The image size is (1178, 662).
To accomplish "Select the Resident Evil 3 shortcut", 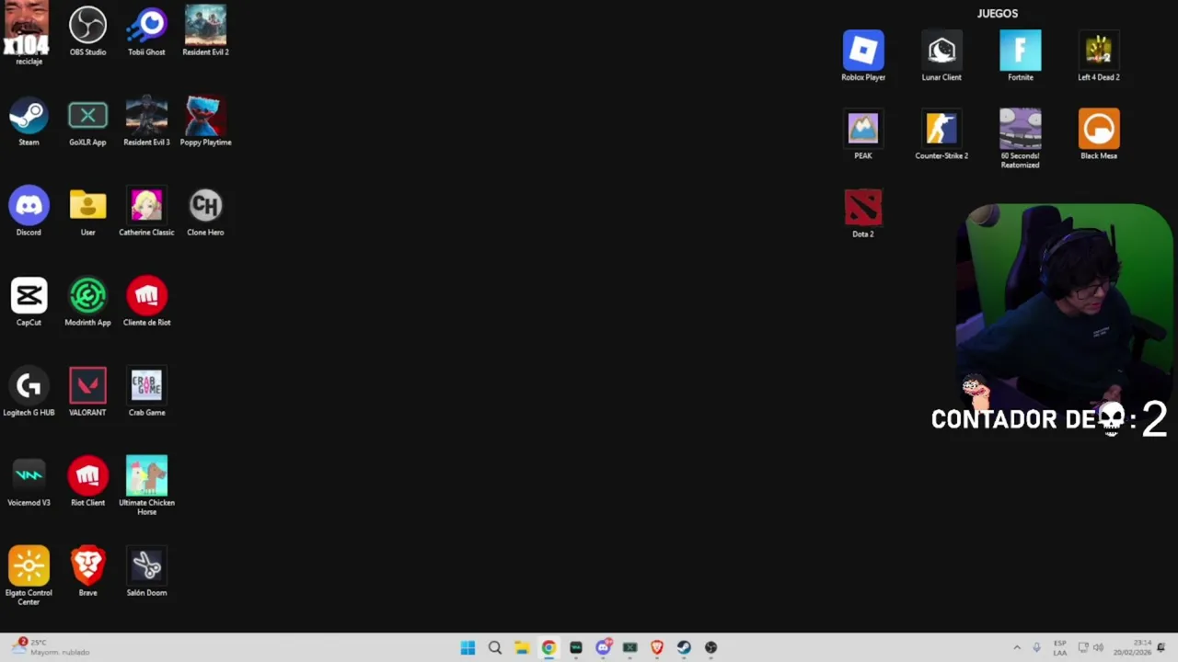I will coord(146,121).
